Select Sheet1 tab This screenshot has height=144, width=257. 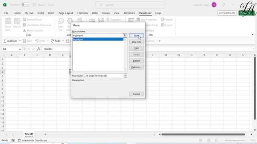(29, 134)
